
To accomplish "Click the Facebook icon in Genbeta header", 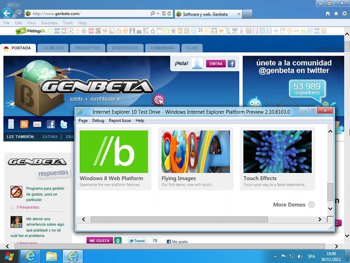I will [51, 124].
